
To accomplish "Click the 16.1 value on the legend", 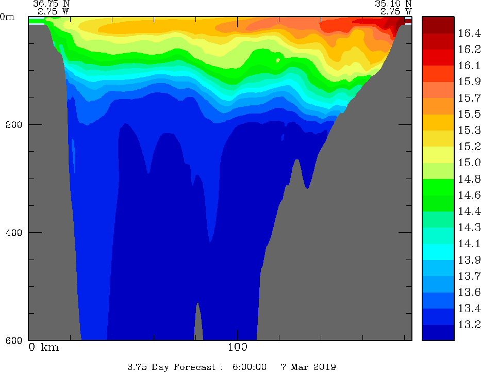I will point(469,66).
